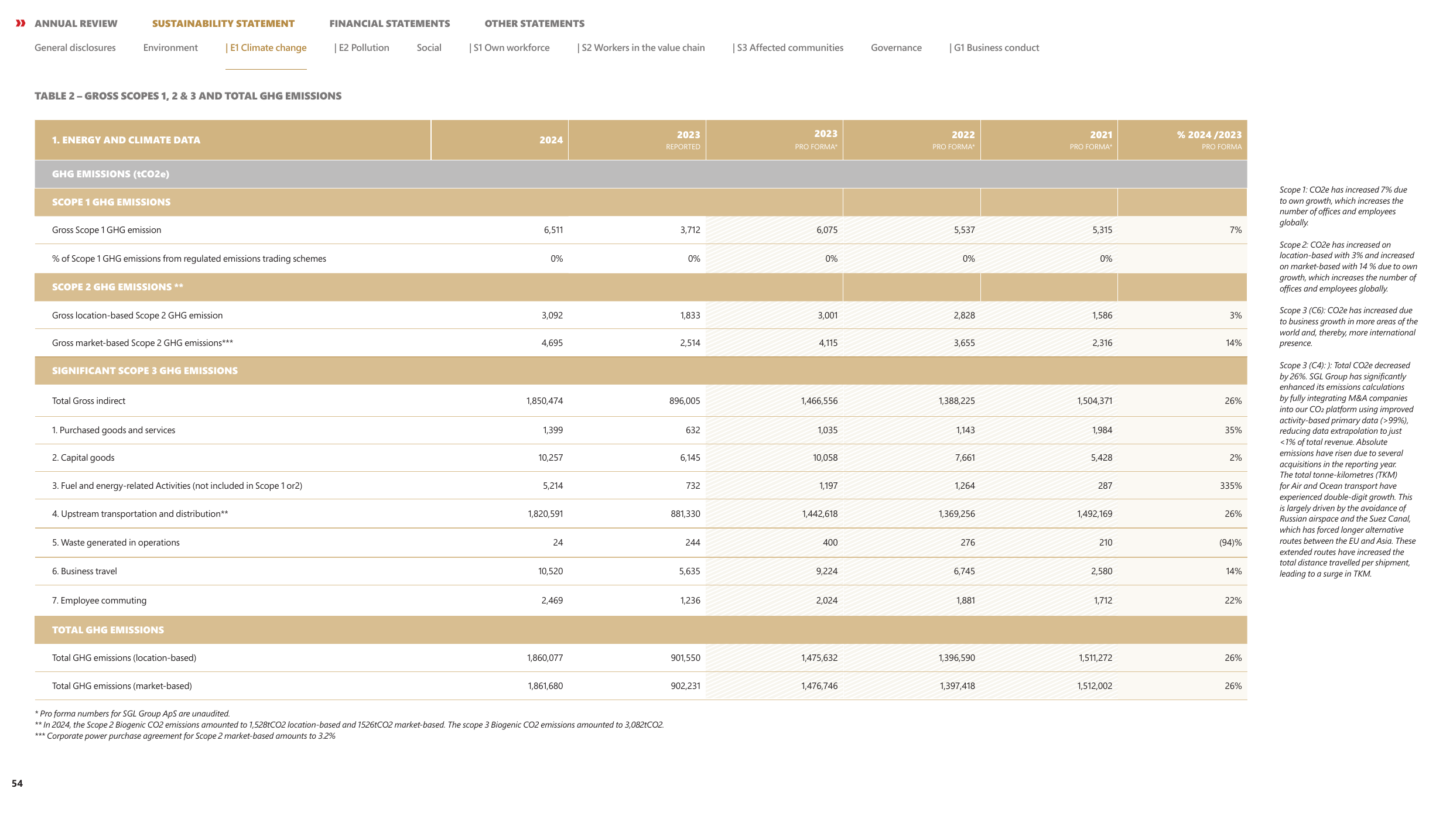Open the Sustainability Statement section
Image resolution: width=1453 pixels, height=816 pixels.
(223, 23)
